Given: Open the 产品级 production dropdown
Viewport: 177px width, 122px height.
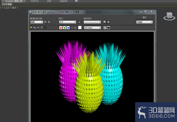Looking at the screenshot, I should point(144,22).
